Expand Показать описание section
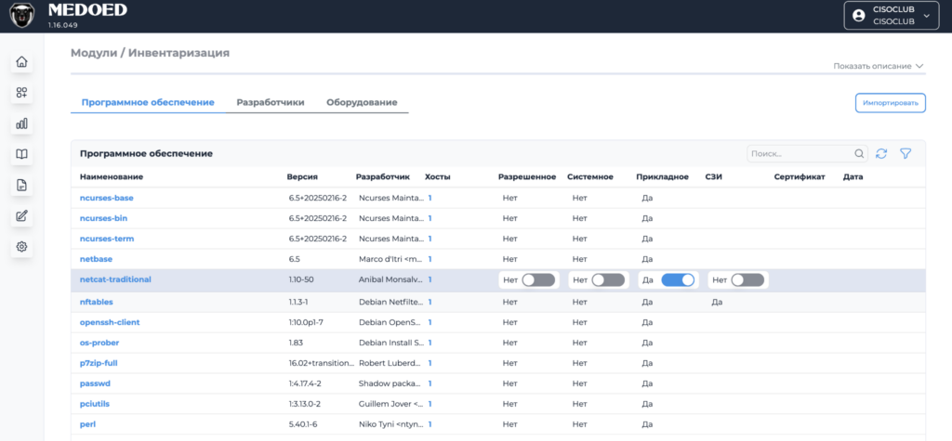Viewport: 952px width, 441px height. tap(878, 66)
